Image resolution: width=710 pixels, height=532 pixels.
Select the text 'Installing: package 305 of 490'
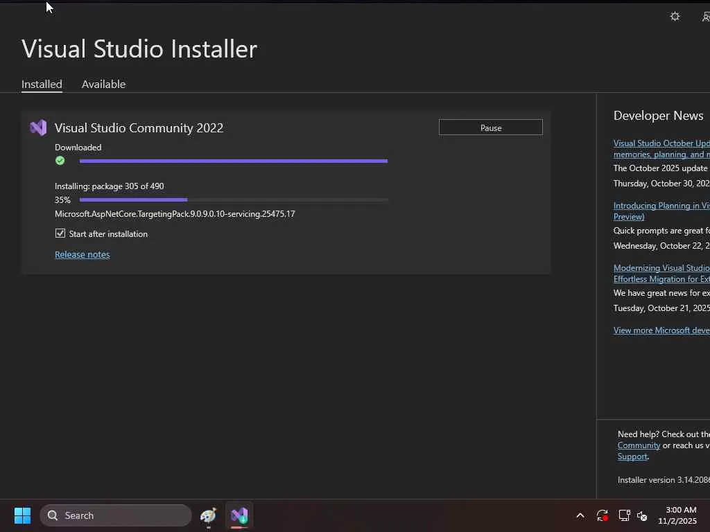tap(109, 186)
